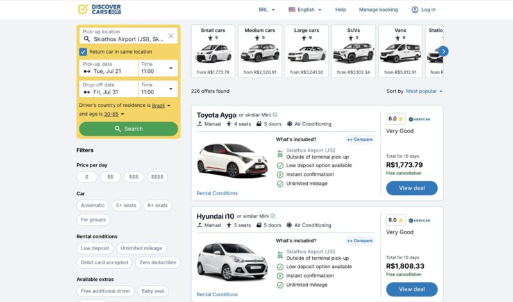The height and width of the screenshot is (302, 513).
Task: Open Rental Conditions for Hyundai i10
Action: (x=217, y=294)
